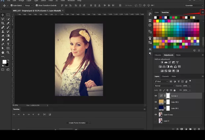Expand the dropdown arrow beside Create Frame Animation
The height and width of the screenshot is (140, 205).
click(90, 123)
